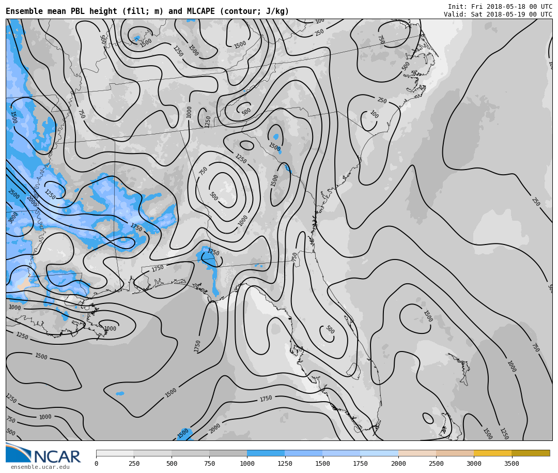Screen dimensions: 558x473
Task: Pick the 750–1000 darkest gray colorbar segment
Action: (x=228, y=453)
